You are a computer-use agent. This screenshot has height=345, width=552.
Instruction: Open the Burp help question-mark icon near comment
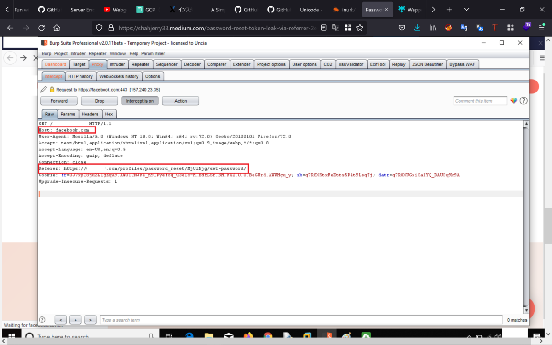click(x=523, y=101)
